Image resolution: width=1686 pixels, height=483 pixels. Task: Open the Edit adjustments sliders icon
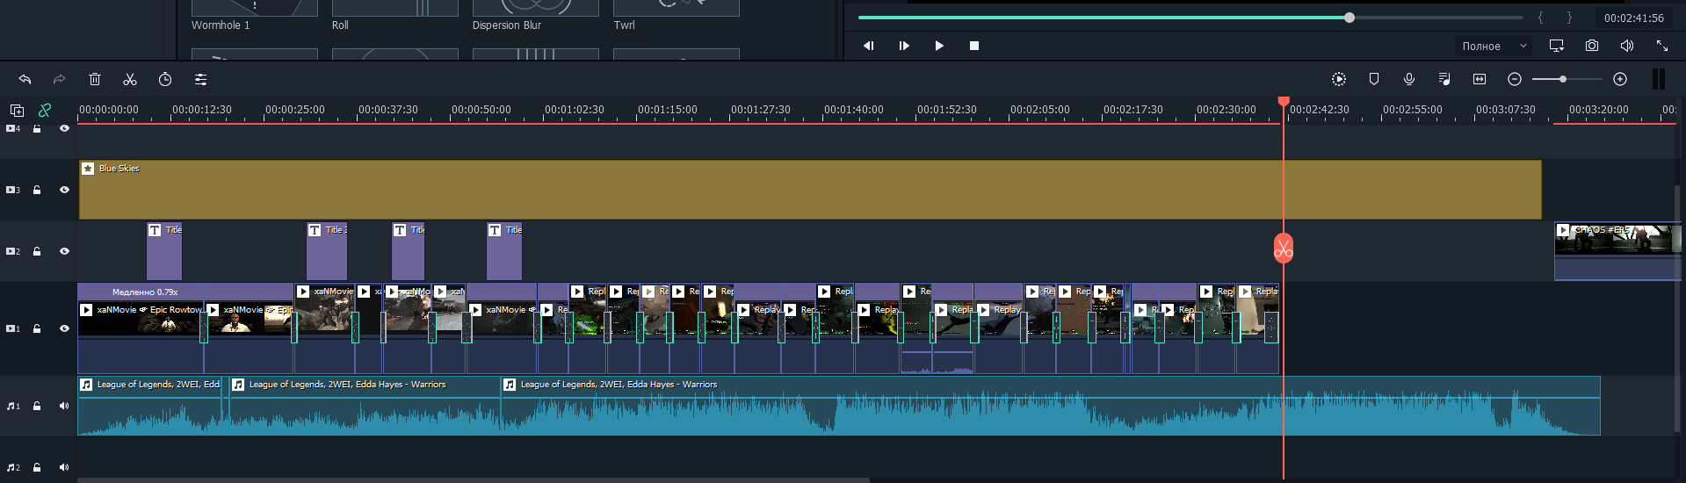(x=200, y=80)
